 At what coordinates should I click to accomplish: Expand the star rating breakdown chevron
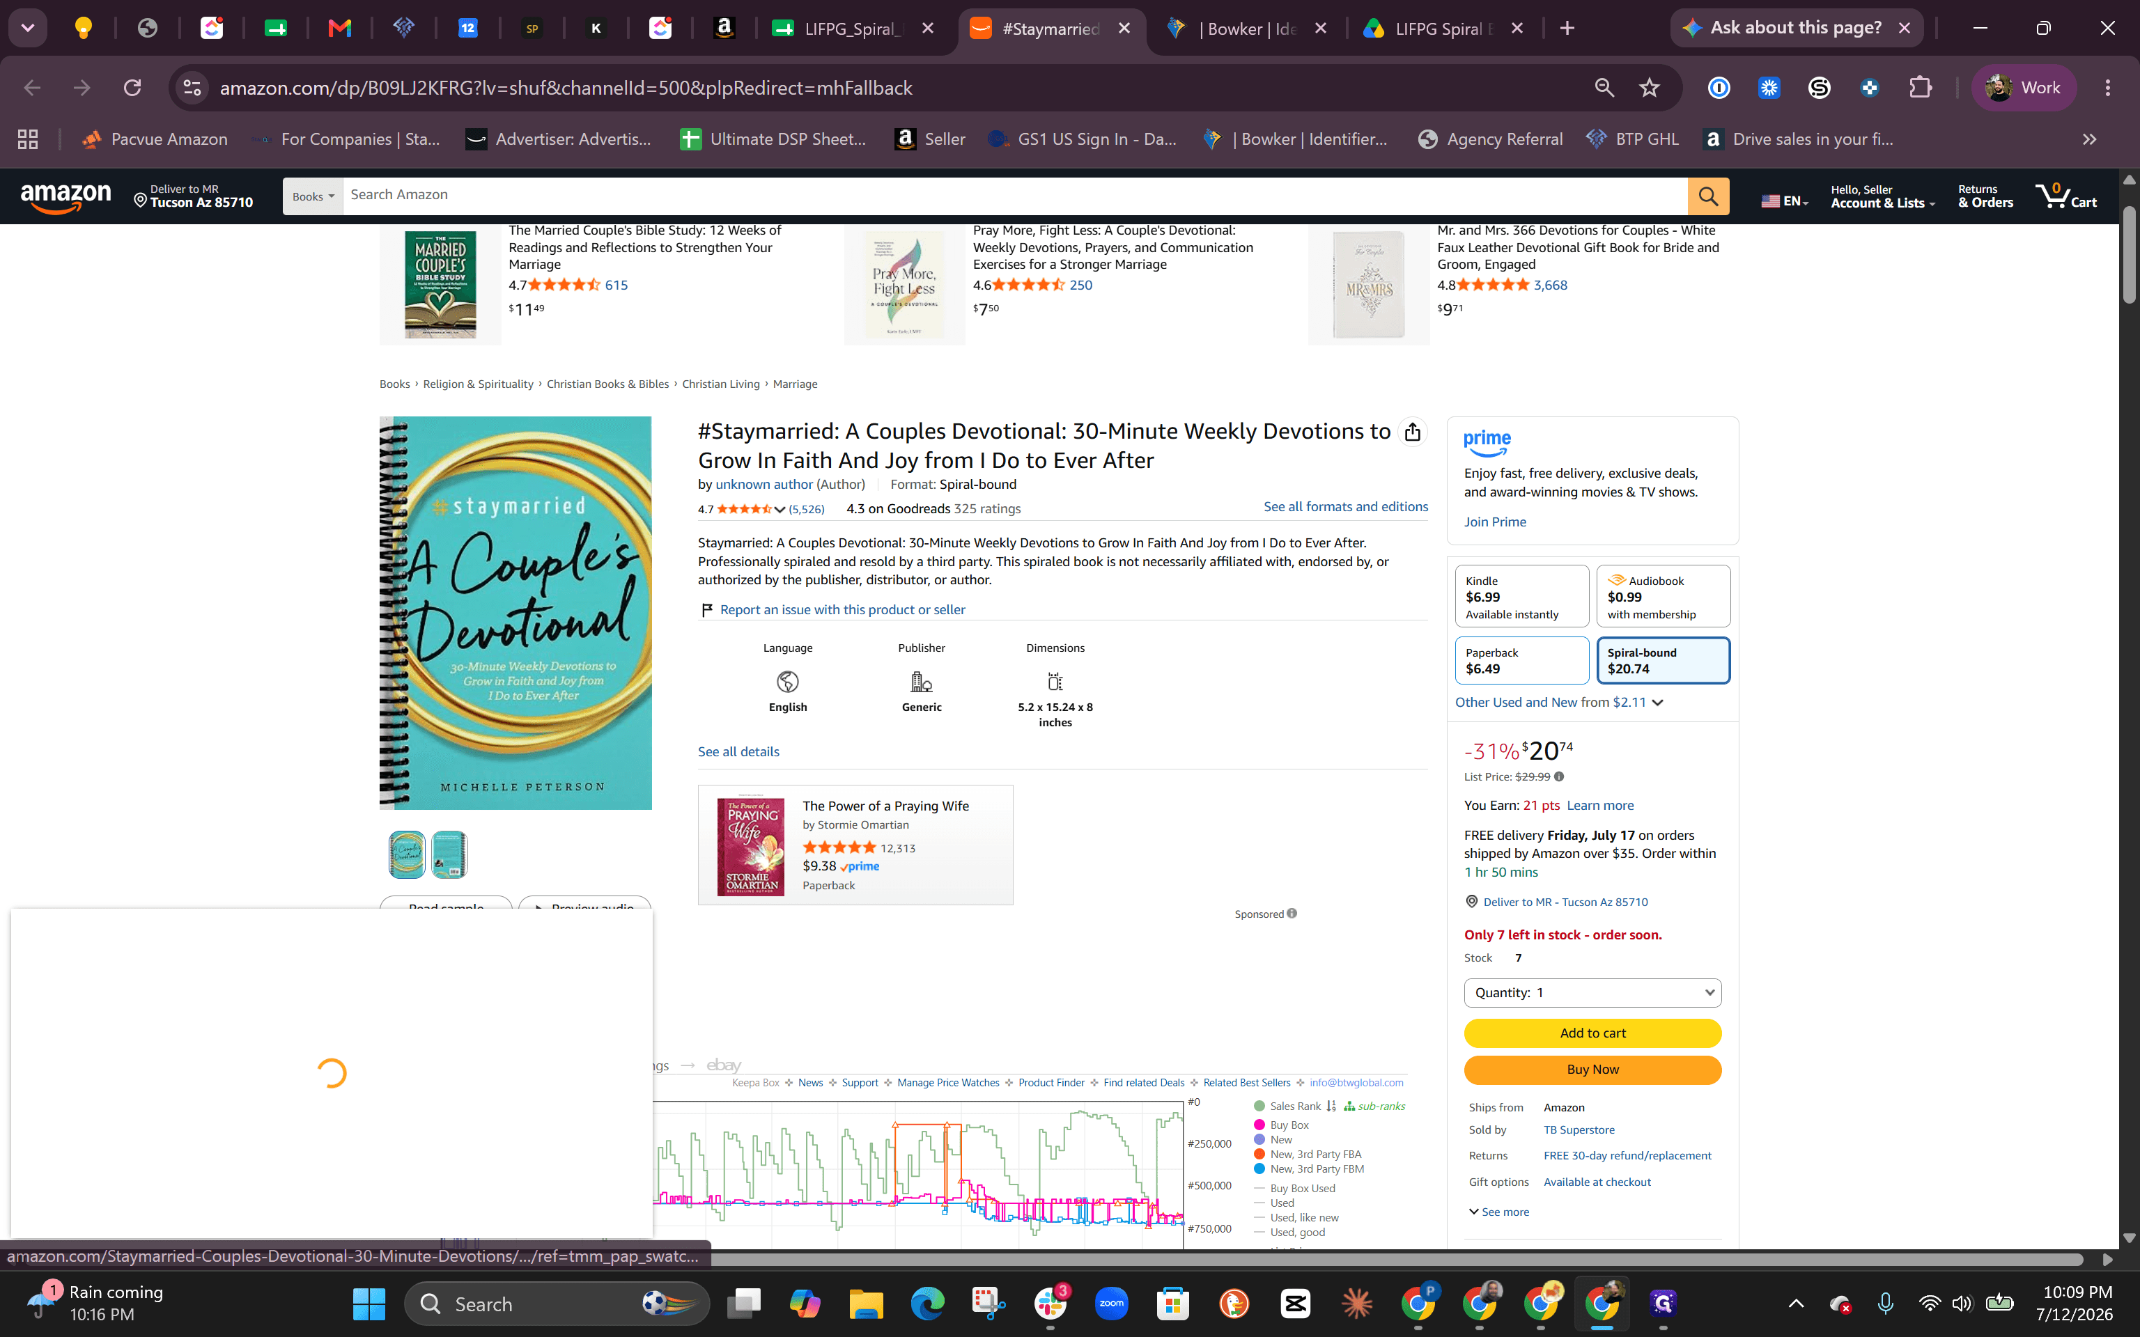(x=779, y=509)
